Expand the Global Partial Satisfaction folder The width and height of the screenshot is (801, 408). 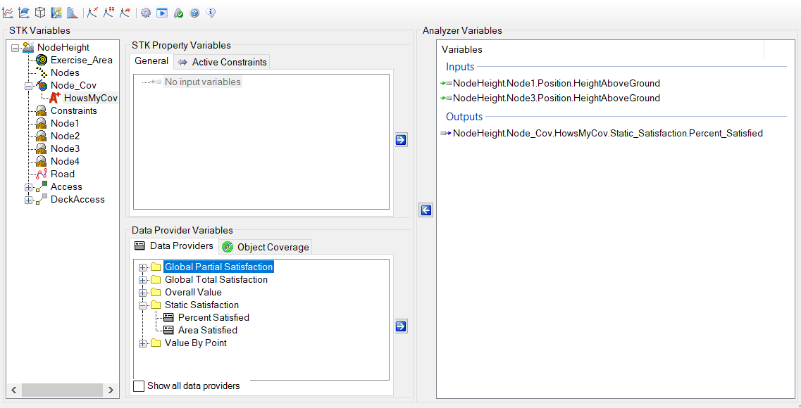tap(143, 267)
